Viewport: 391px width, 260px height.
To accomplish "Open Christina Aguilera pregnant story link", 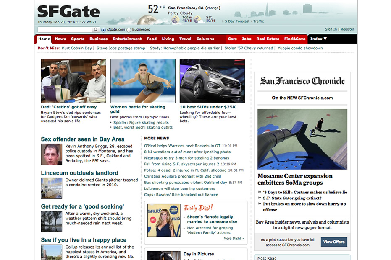I will click(183, 176).
